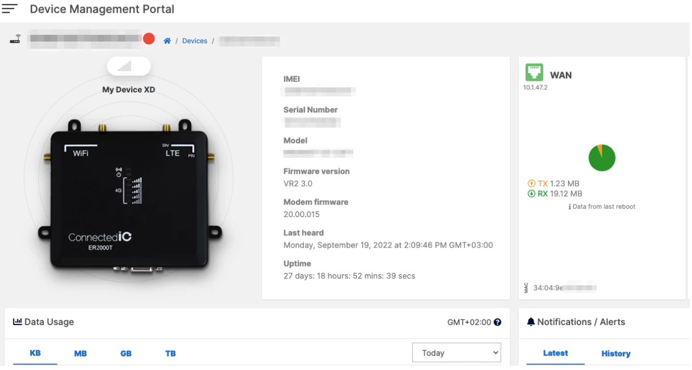
Task: Click the home breadcrumb icon
Action: pos(167,41)
